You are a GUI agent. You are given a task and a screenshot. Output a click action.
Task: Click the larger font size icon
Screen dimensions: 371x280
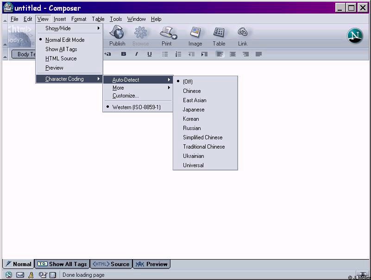pos(107,54)
